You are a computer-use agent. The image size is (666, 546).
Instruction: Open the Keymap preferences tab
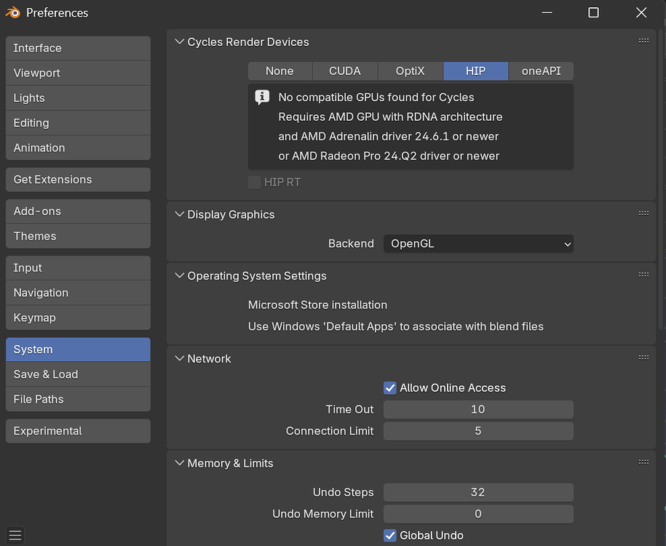tap(78, 317)
